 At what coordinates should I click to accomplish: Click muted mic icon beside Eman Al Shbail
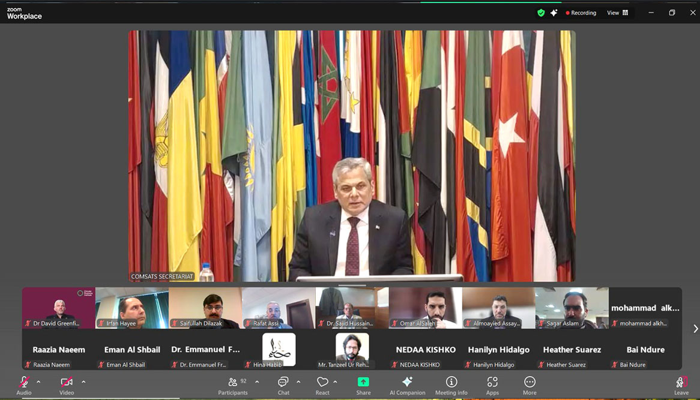click(101, 365)
